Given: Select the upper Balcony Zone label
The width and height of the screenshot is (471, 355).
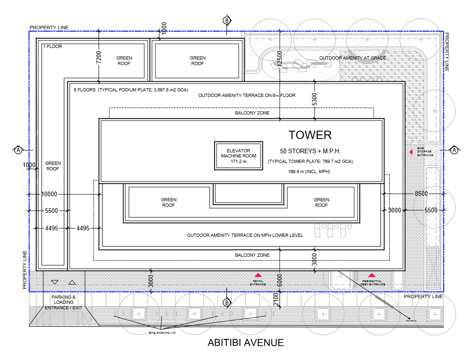Looking at the screenshot, I should coord(252,113).
